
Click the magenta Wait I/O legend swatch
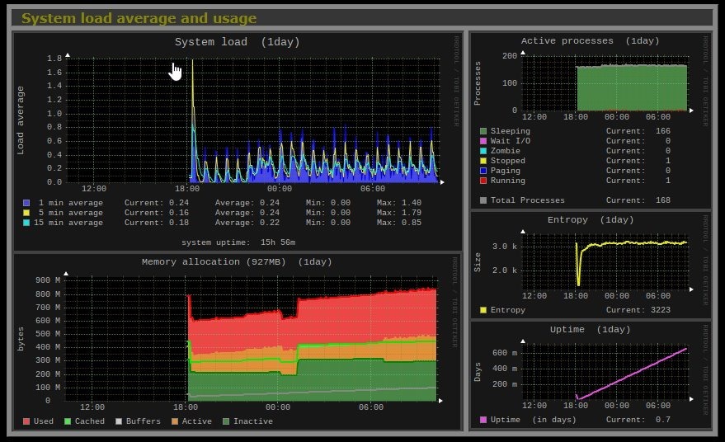pos(483,141)
